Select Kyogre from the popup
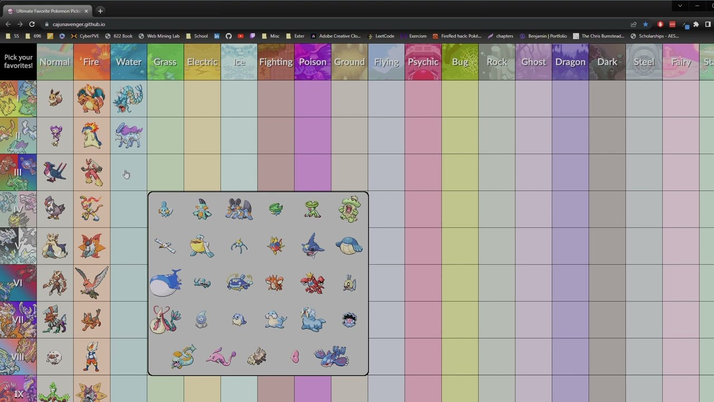 [331, 356]
